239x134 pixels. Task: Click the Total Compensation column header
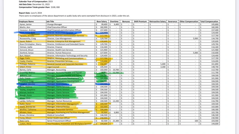pos(209,21)
